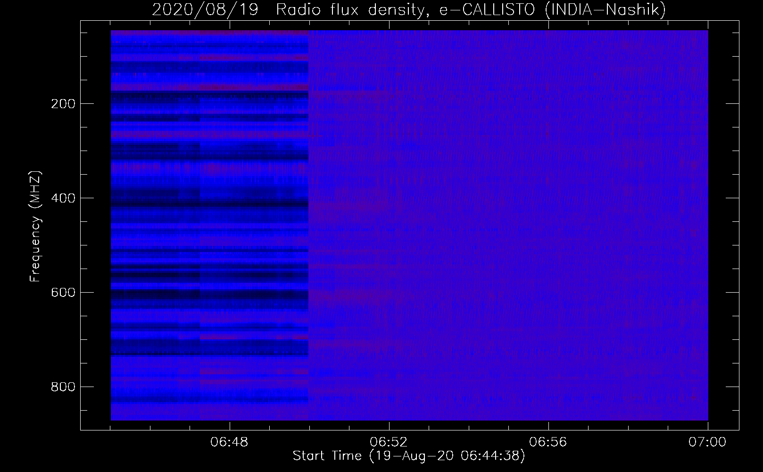Click the 200 frequency tick label
Viewport: 763px width, 472px height.
pyautogui.click(x=63, y=104)
